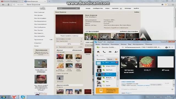Click the добавить фотографии link on VK
Viewport: 176px width, 99px height.
coord(129,31)
